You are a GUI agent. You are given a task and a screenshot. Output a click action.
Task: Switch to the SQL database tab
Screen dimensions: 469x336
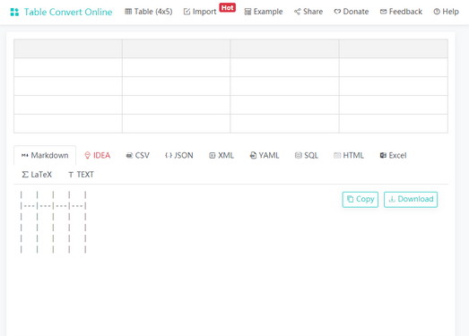click(x=307, y=155)
